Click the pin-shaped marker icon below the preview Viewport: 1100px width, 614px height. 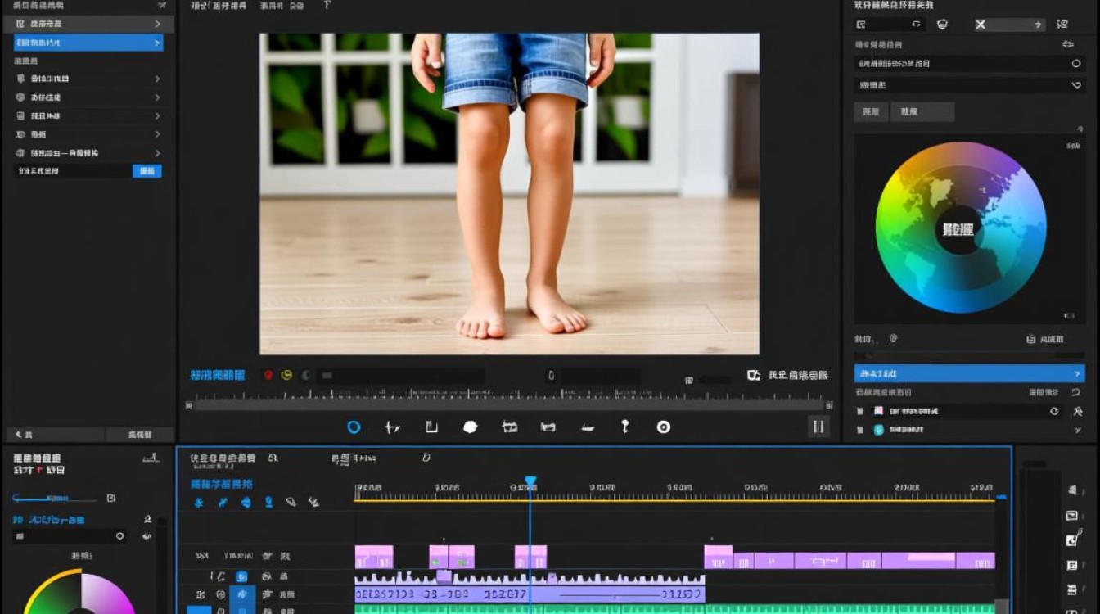pyautogui.click(x=624, y=427)
